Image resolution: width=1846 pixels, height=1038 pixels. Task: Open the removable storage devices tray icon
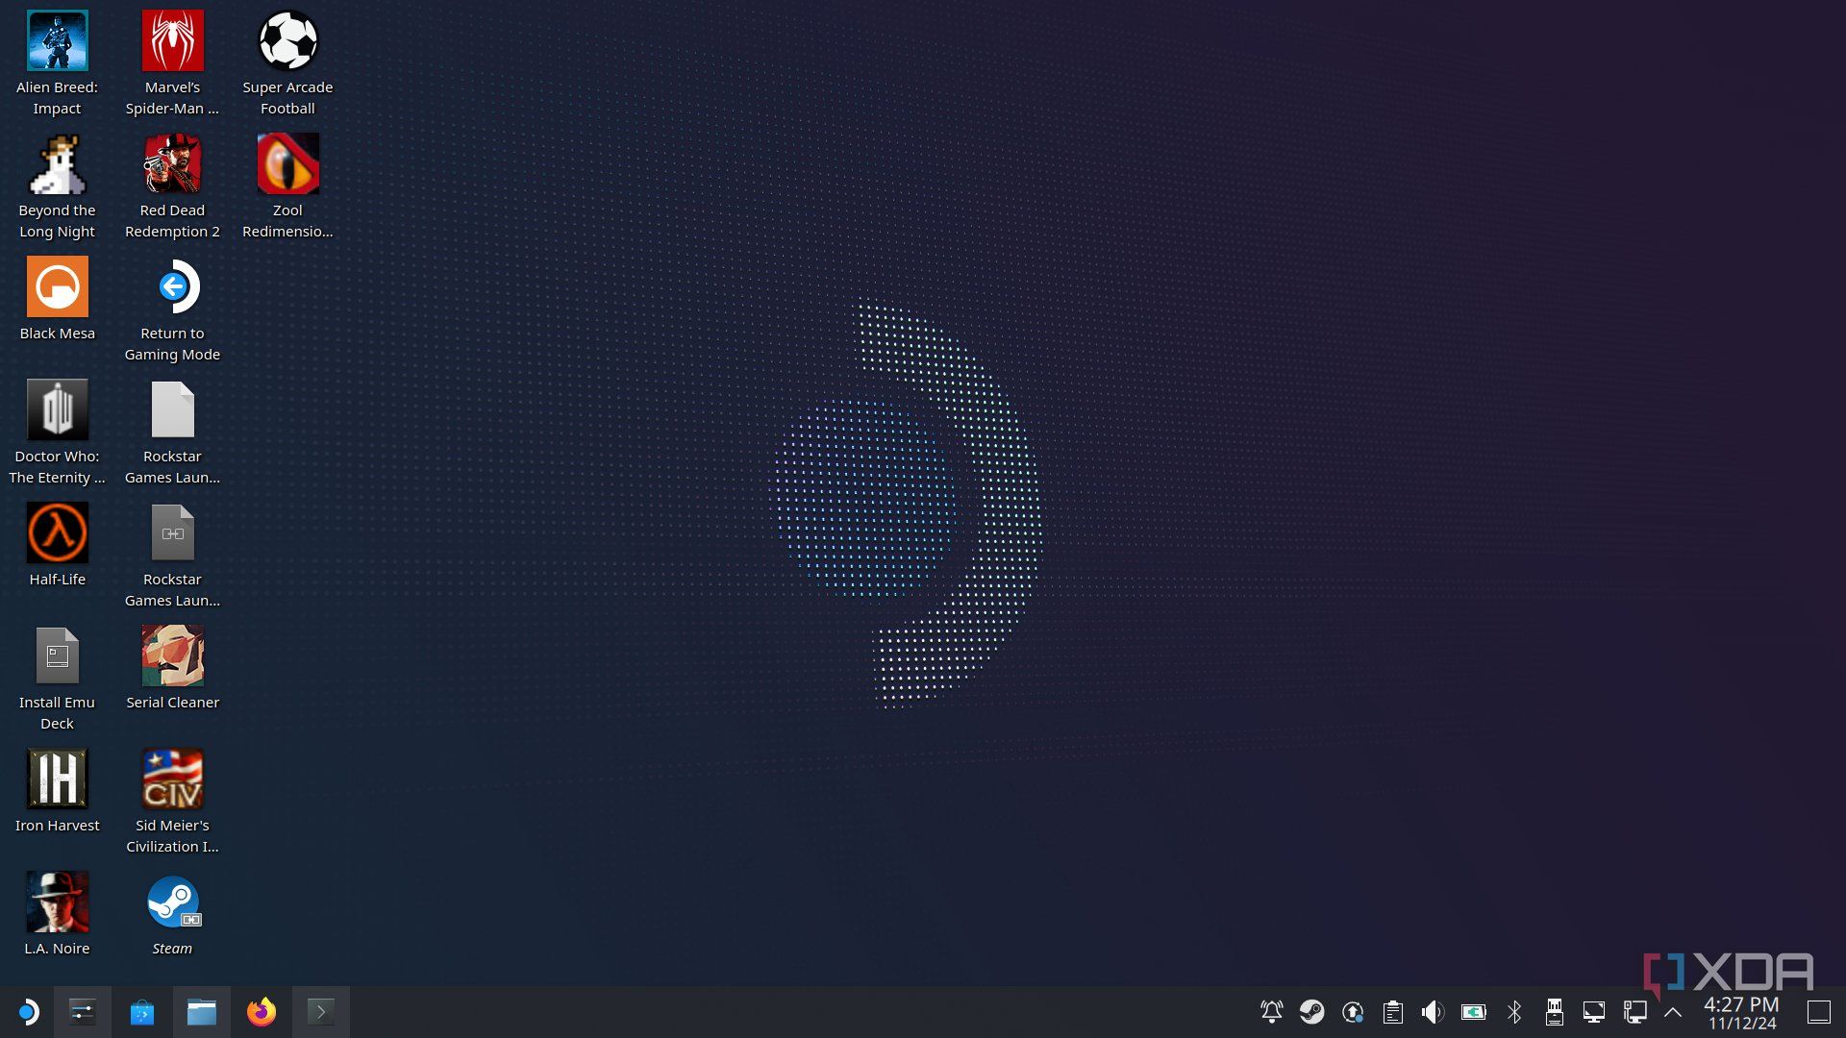point(1554,1012)
